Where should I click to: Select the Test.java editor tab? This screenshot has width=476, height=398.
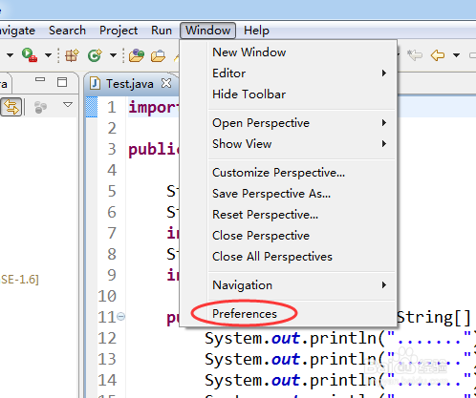point(130,84)
